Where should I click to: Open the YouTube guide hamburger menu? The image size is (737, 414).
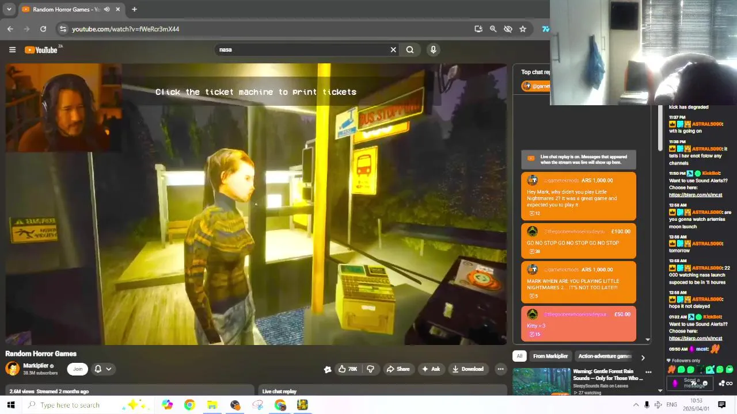(x=12, y=49)
